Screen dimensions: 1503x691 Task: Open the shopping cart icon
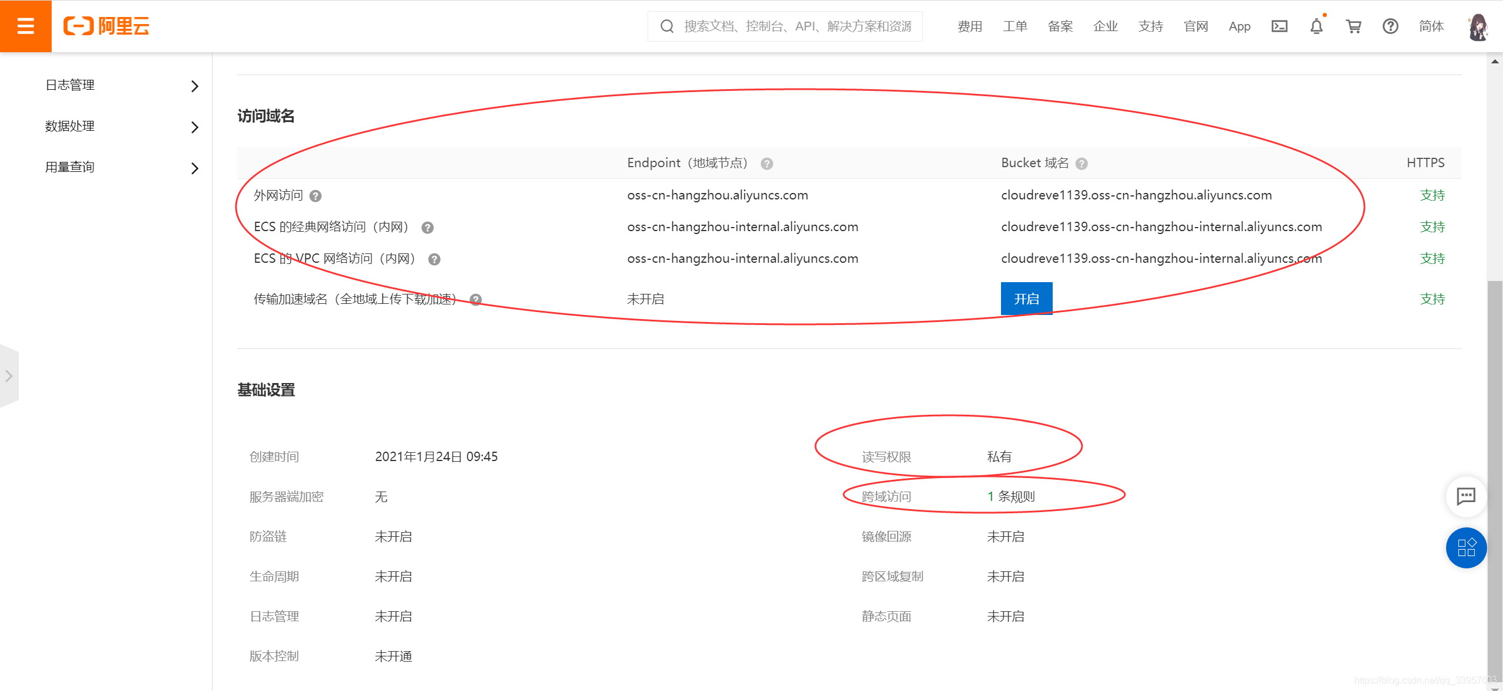(x=1353, y=26)
